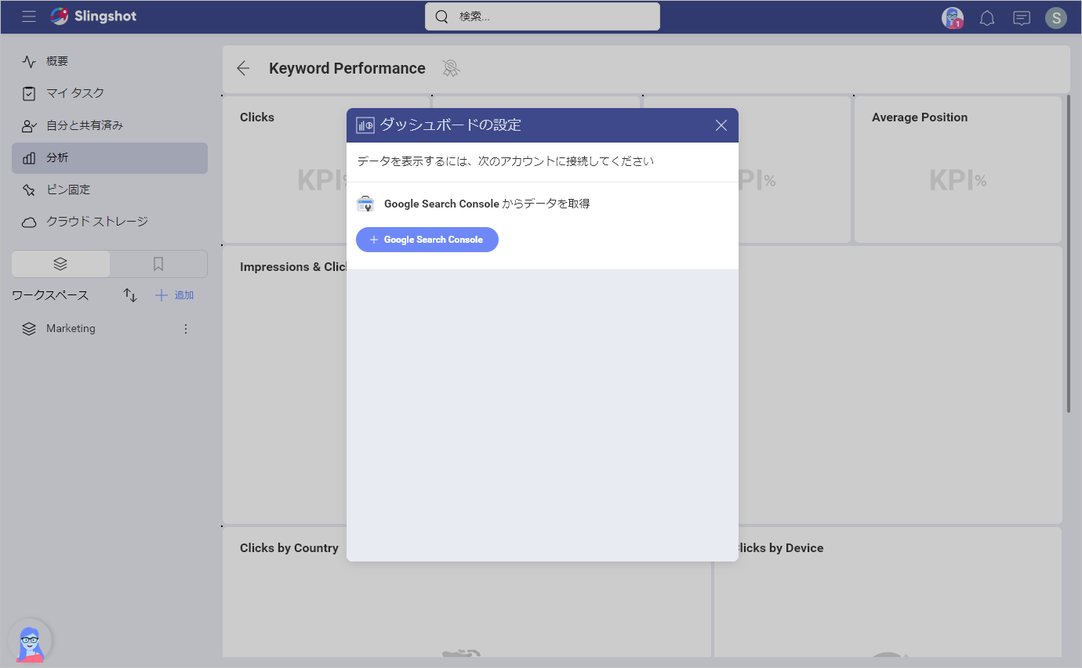This screenshot has width=1082, height=668.
Task: Click the データを表示するには instruction text
Action: pos(506,161)
